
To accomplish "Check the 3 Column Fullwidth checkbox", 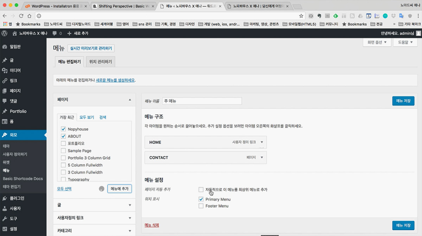I will [63, 172].
